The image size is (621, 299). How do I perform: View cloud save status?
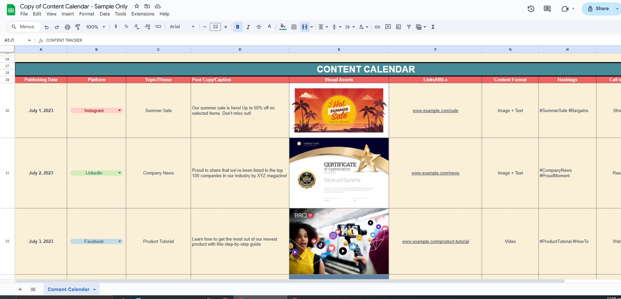[x=158, y=6]
